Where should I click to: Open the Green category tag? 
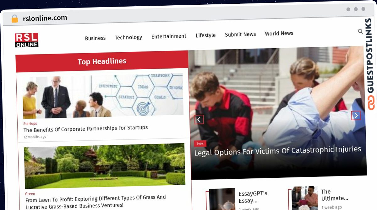[30, 194]
